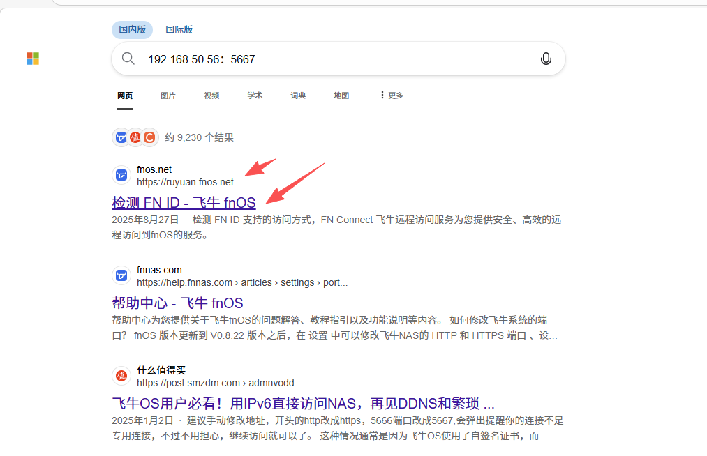Click the https://ruyuan.fnos.net URL
The height and width of the screenshot is (456, 707).
186,182
